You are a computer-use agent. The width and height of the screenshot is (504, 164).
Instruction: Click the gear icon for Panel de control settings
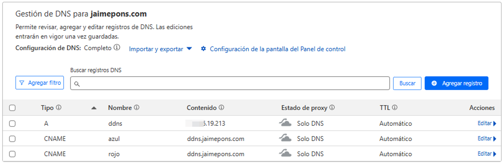tap(203, 49)
